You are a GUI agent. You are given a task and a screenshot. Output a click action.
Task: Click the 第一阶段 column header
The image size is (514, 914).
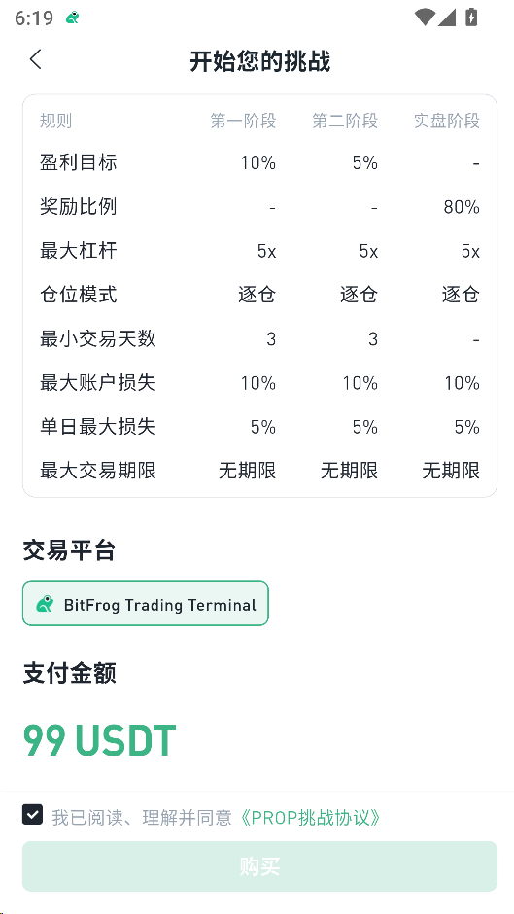click(x=243, y=122)
